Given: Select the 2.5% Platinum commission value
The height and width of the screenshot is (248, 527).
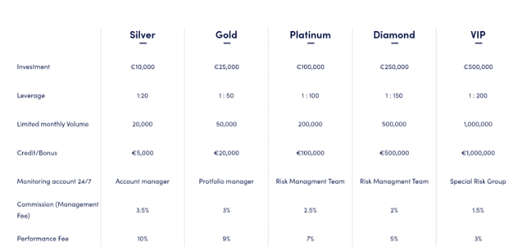Looking at the screenshot, I should (x=310, y=210).
